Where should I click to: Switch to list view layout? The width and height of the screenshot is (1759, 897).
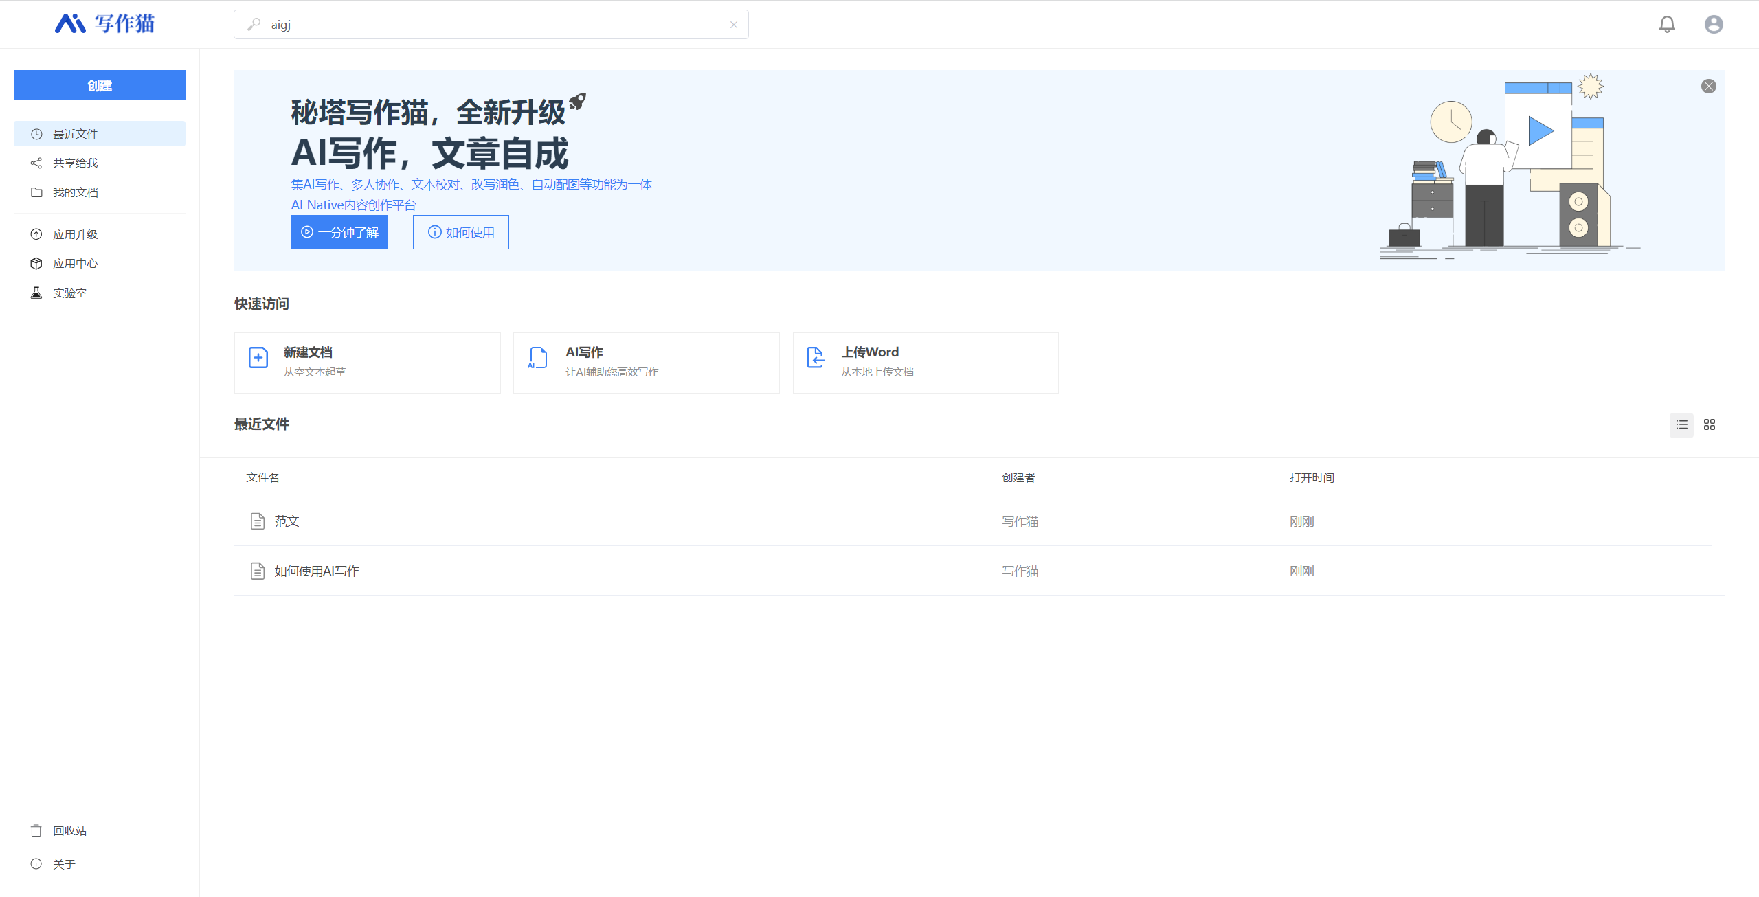click(x=1681, y=424)
